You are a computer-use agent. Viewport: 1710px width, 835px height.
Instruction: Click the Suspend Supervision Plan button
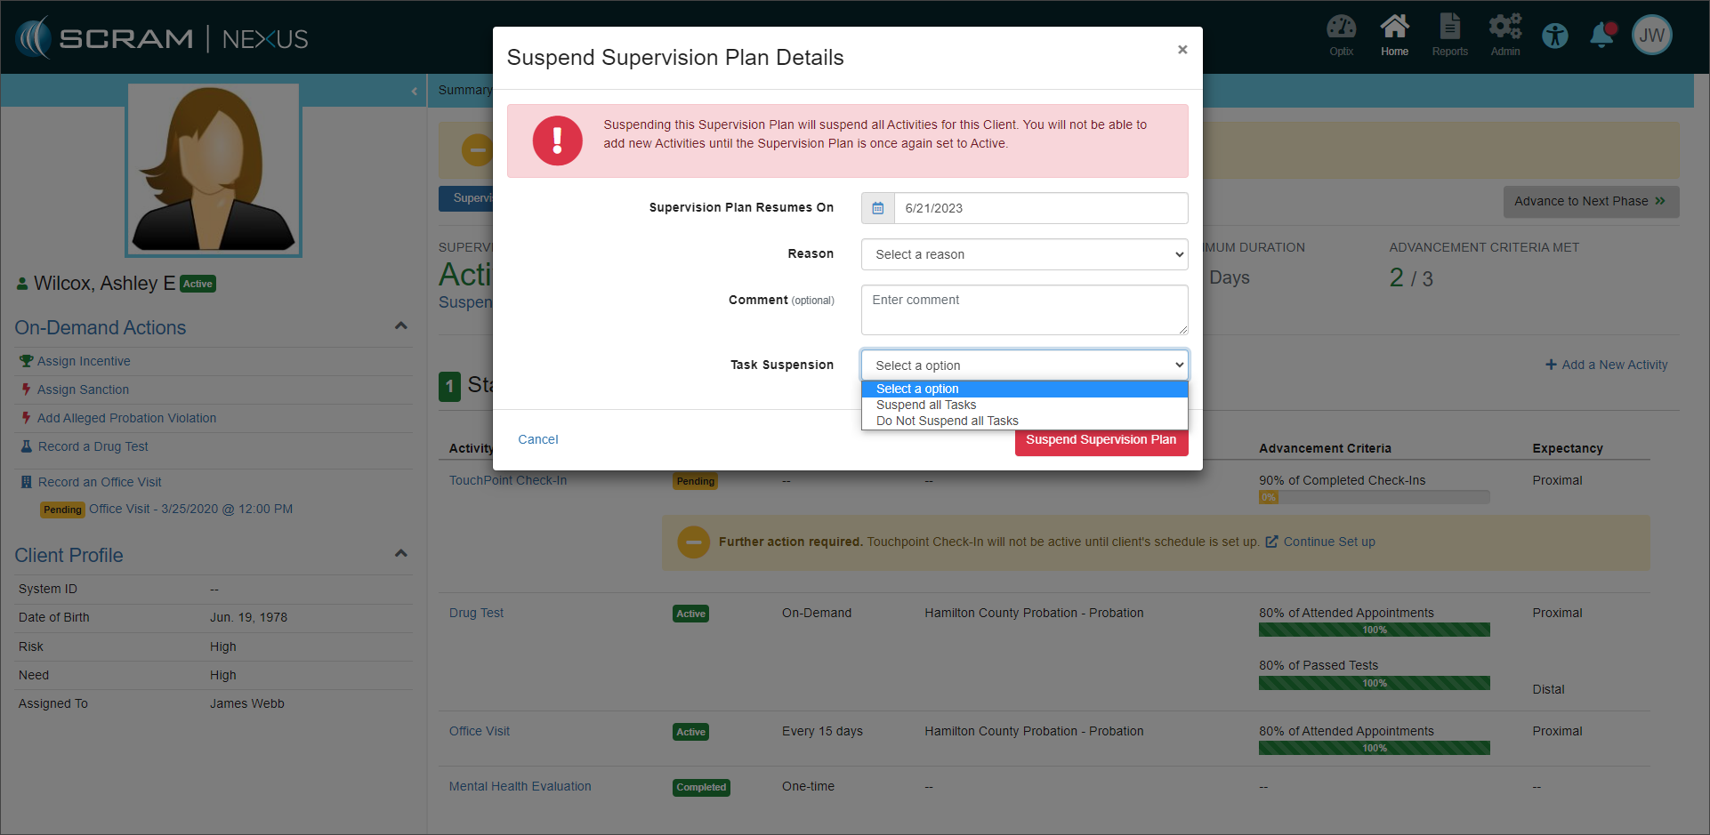click(1101, 441)
